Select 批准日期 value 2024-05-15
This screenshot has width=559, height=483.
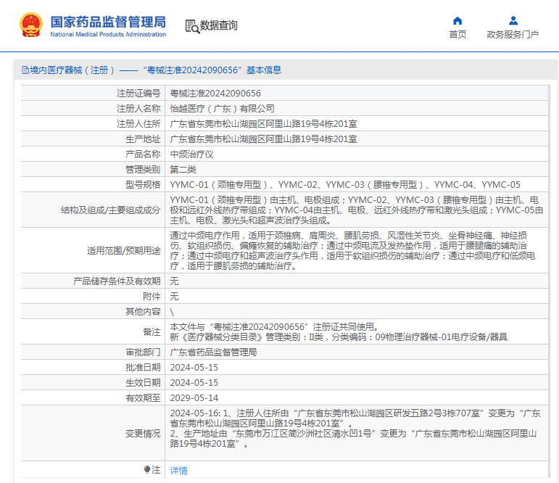click(x=194, y=368)
